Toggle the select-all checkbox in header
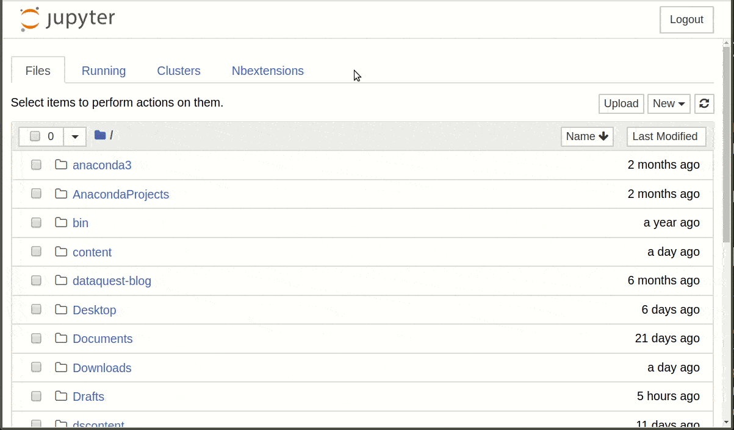 pyautogui.click(x=35, y=136)
